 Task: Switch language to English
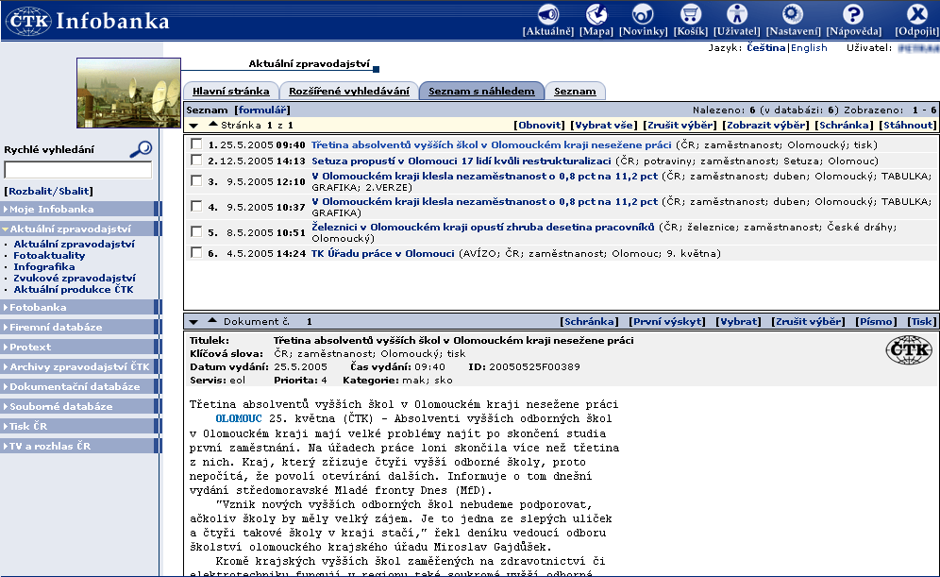[809, 47]
